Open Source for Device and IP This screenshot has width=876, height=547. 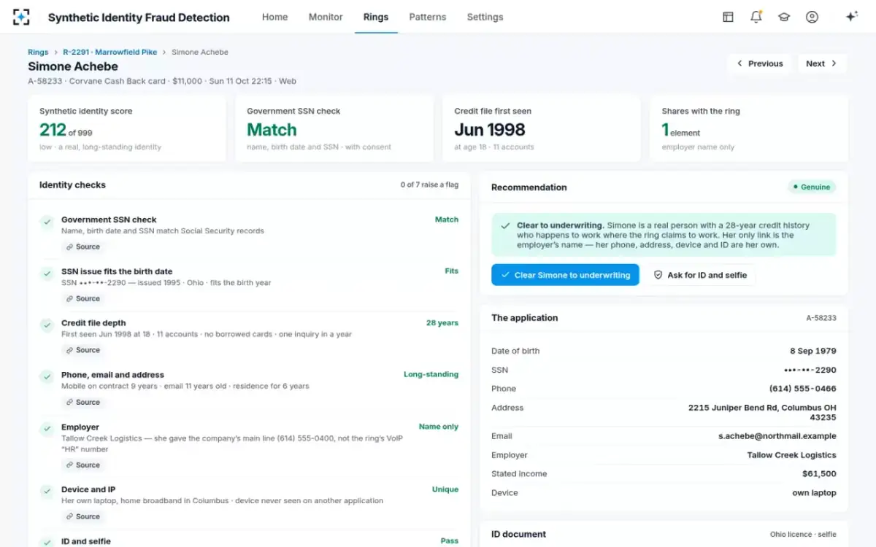(82, 516)
